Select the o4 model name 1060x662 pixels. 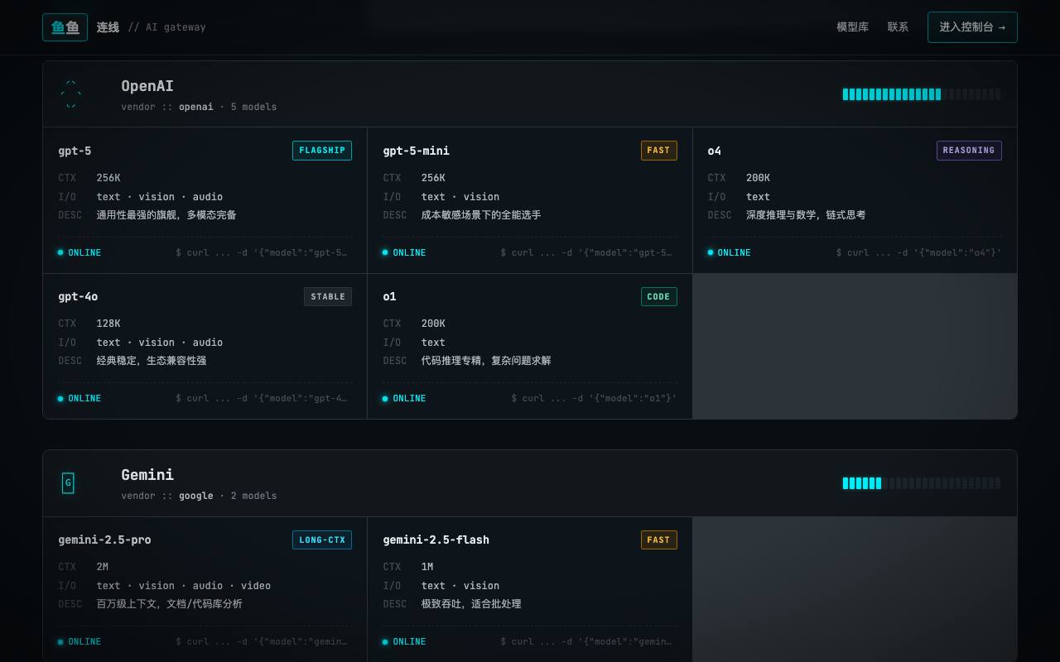(x=714, y=151)
